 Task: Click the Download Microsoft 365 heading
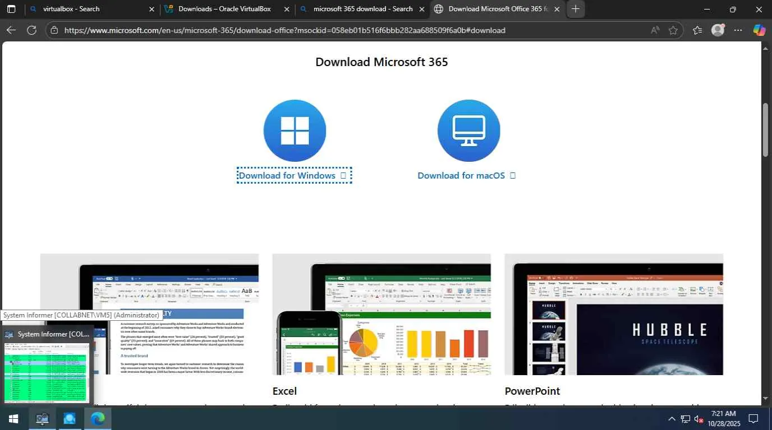tap(382, 62)
